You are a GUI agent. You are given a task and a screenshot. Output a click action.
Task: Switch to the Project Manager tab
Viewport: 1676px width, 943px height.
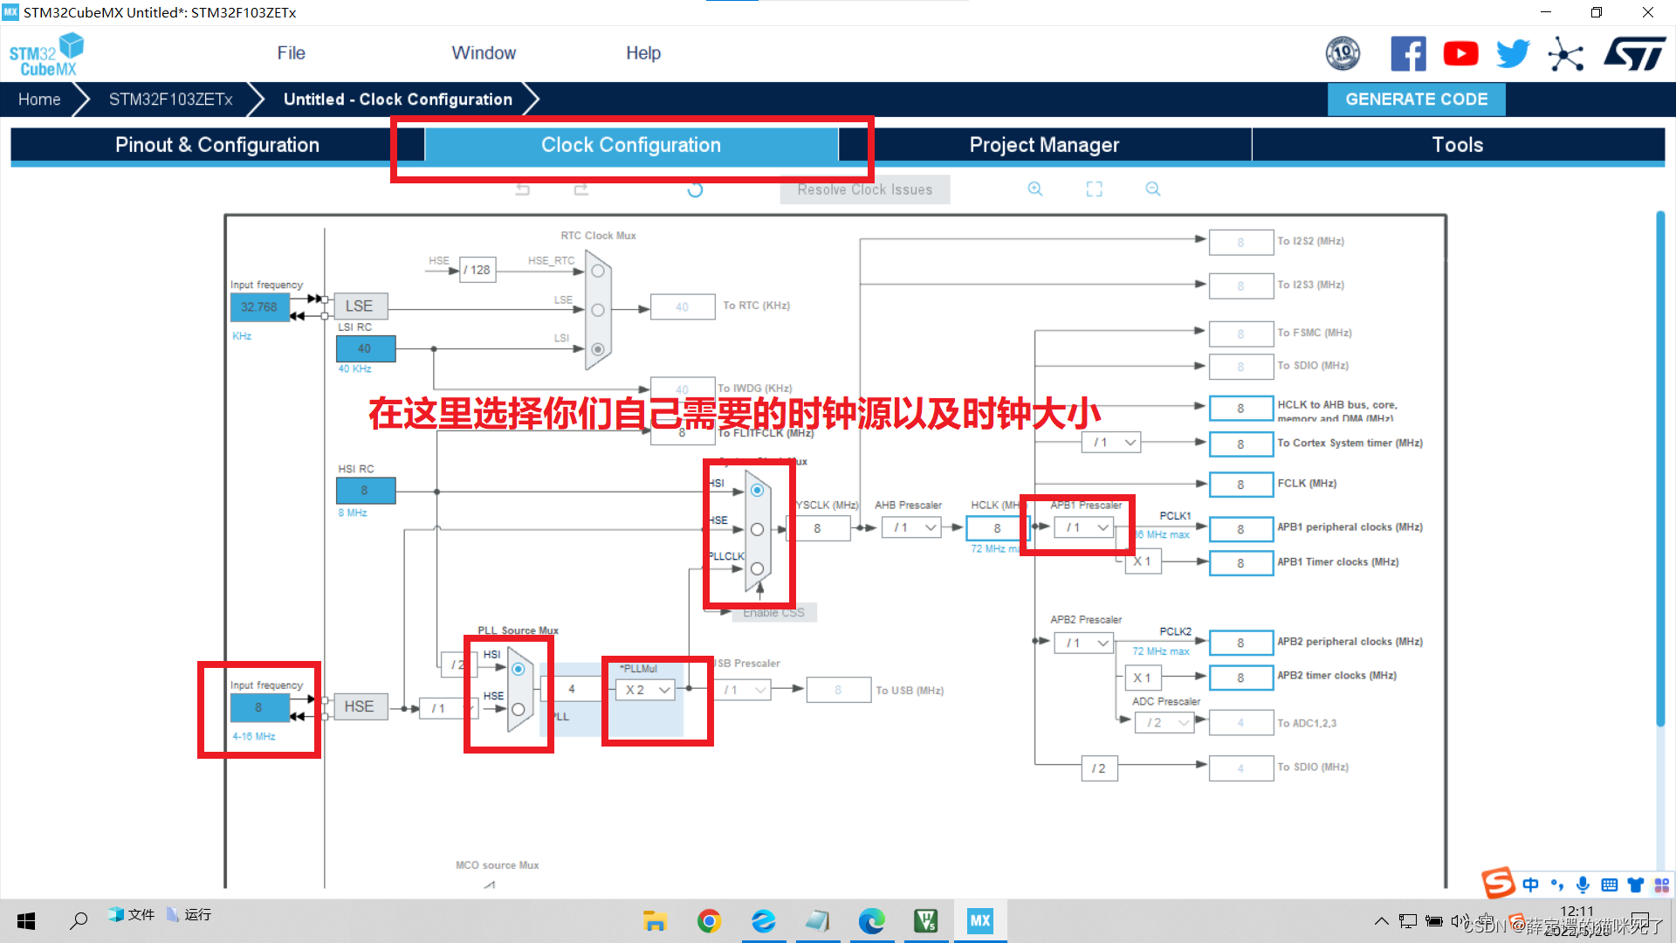(x=1044, y=144)
